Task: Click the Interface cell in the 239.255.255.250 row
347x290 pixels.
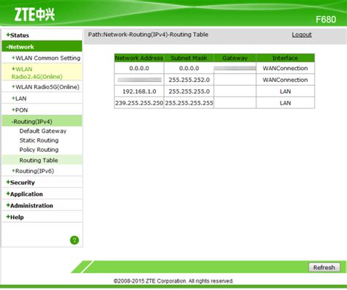Action: coord(286,103)
